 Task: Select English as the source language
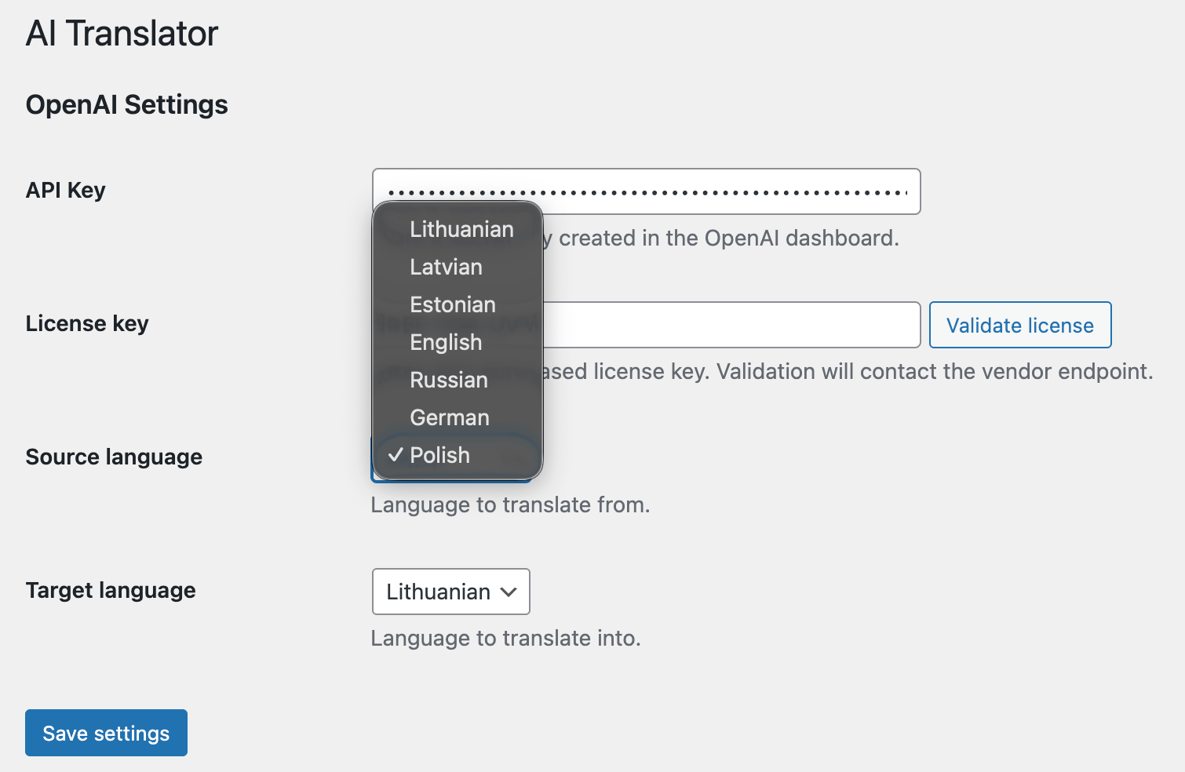click(446, 342)
